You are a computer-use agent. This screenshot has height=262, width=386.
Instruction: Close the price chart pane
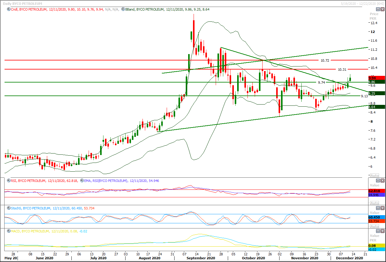point(382,9)
